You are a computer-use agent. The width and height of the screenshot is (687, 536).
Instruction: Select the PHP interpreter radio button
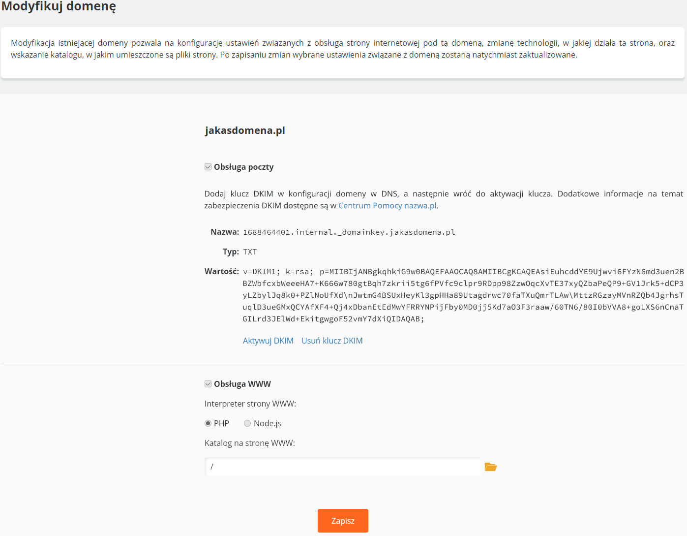coord(208,423)
